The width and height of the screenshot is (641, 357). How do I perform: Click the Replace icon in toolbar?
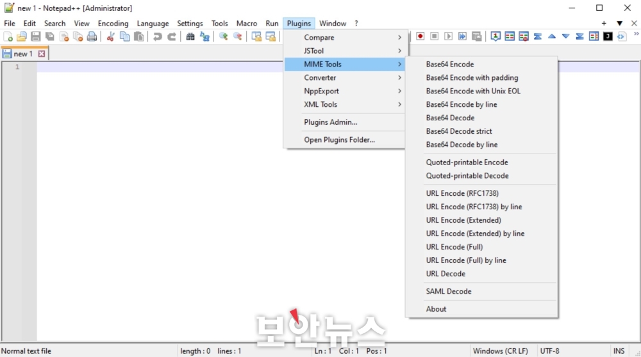coord(204,36)
